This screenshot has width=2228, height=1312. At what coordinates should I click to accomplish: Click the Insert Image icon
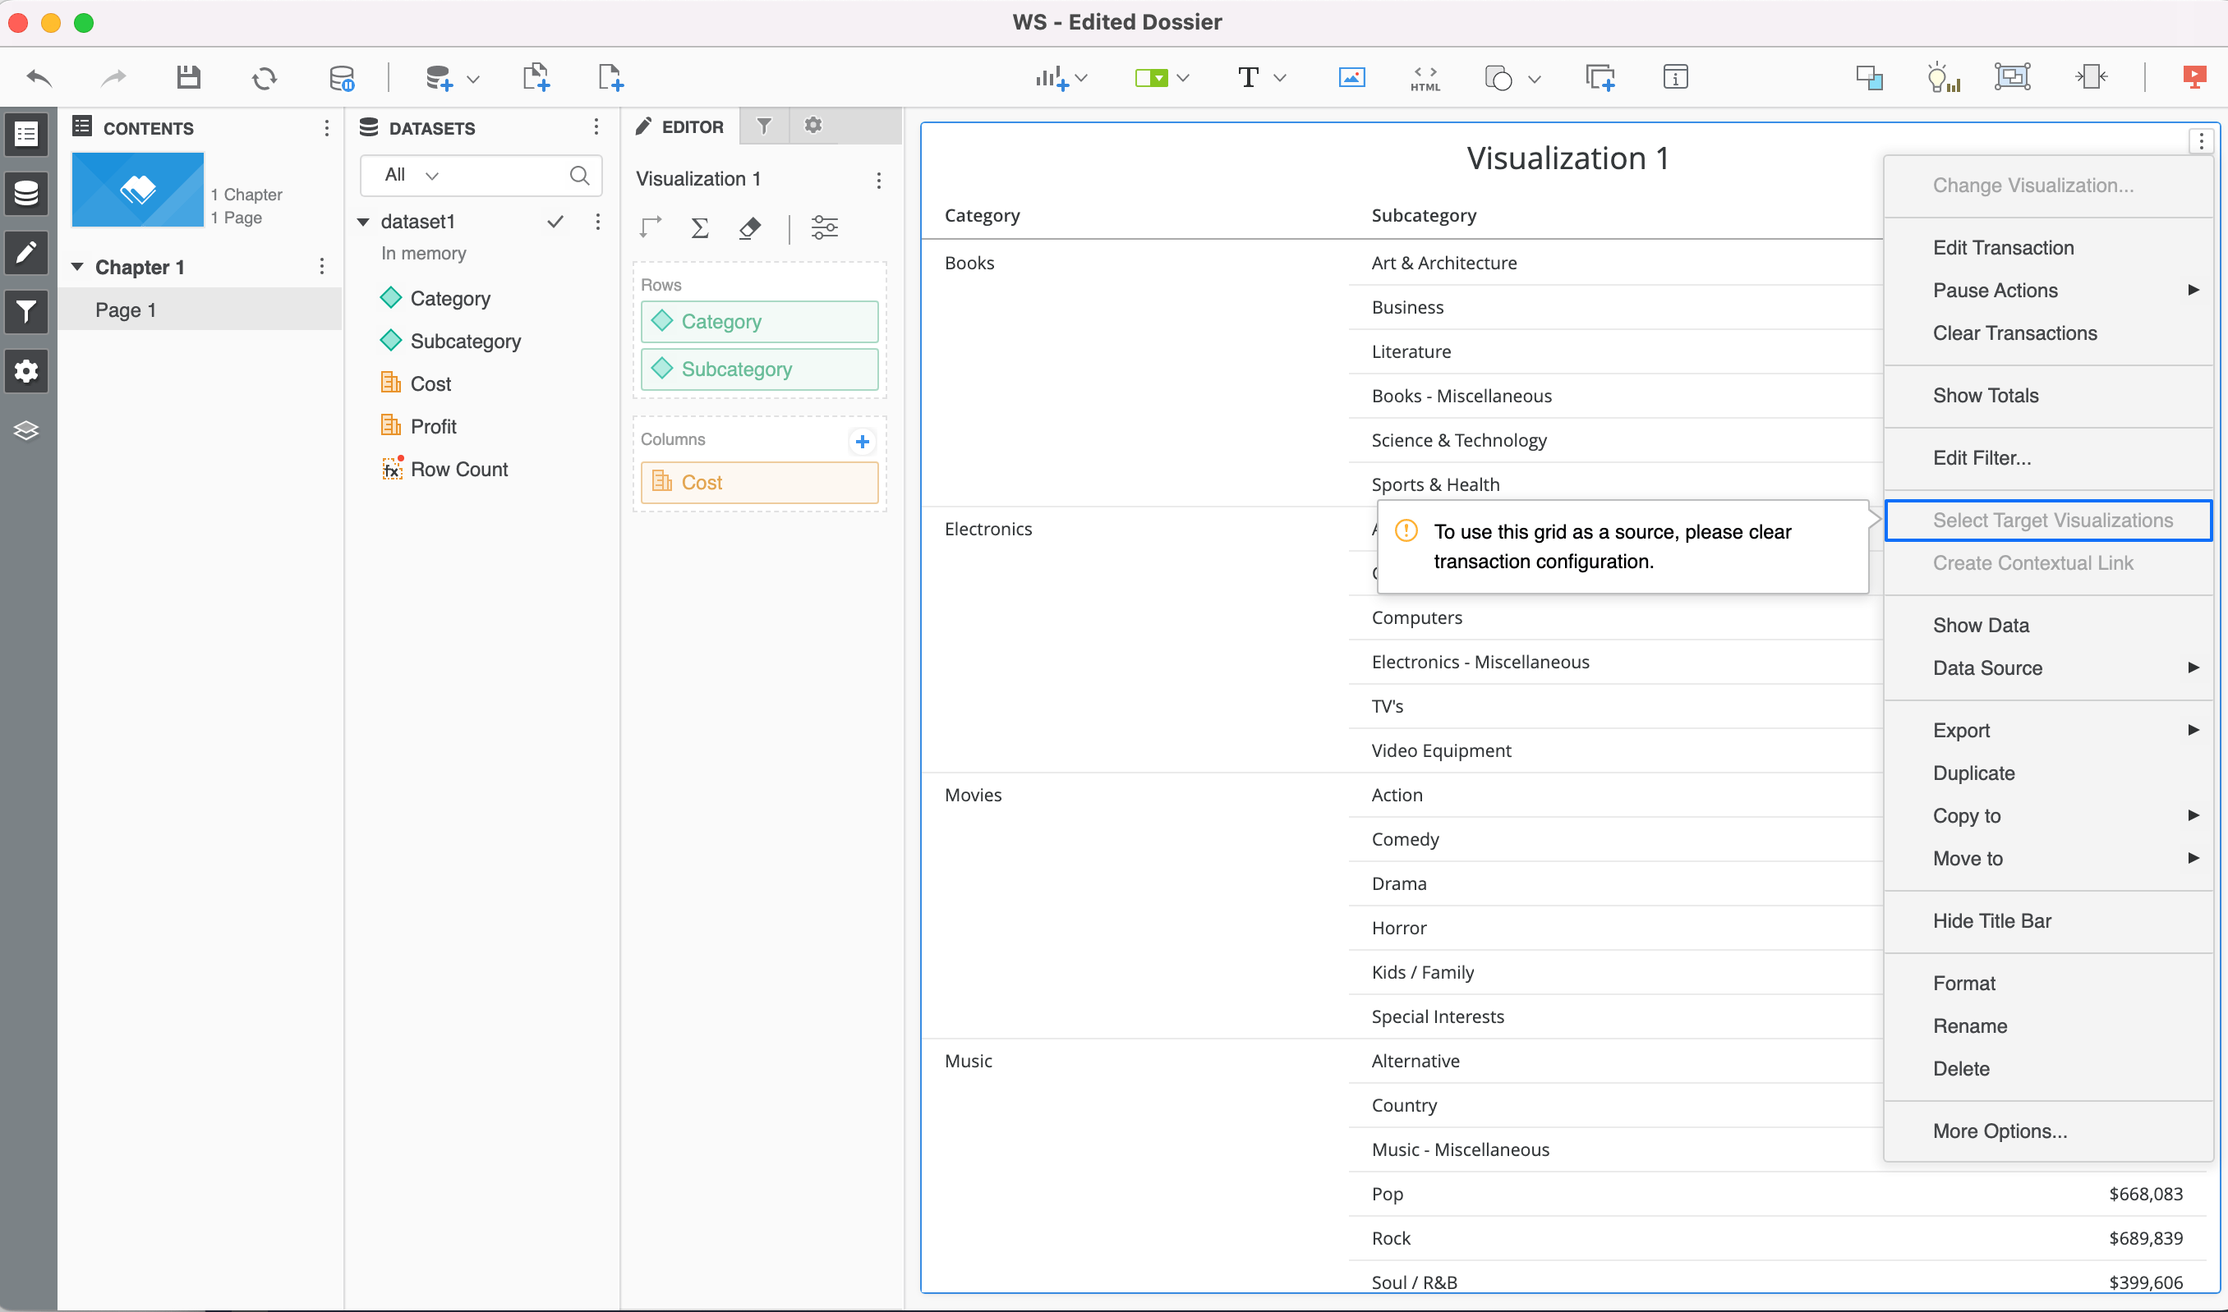click(1351, 78)
